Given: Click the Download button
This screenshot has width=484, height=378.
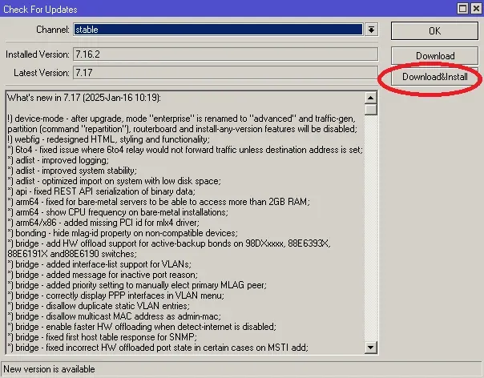Looking at the screenshot, I should point(434,56).
